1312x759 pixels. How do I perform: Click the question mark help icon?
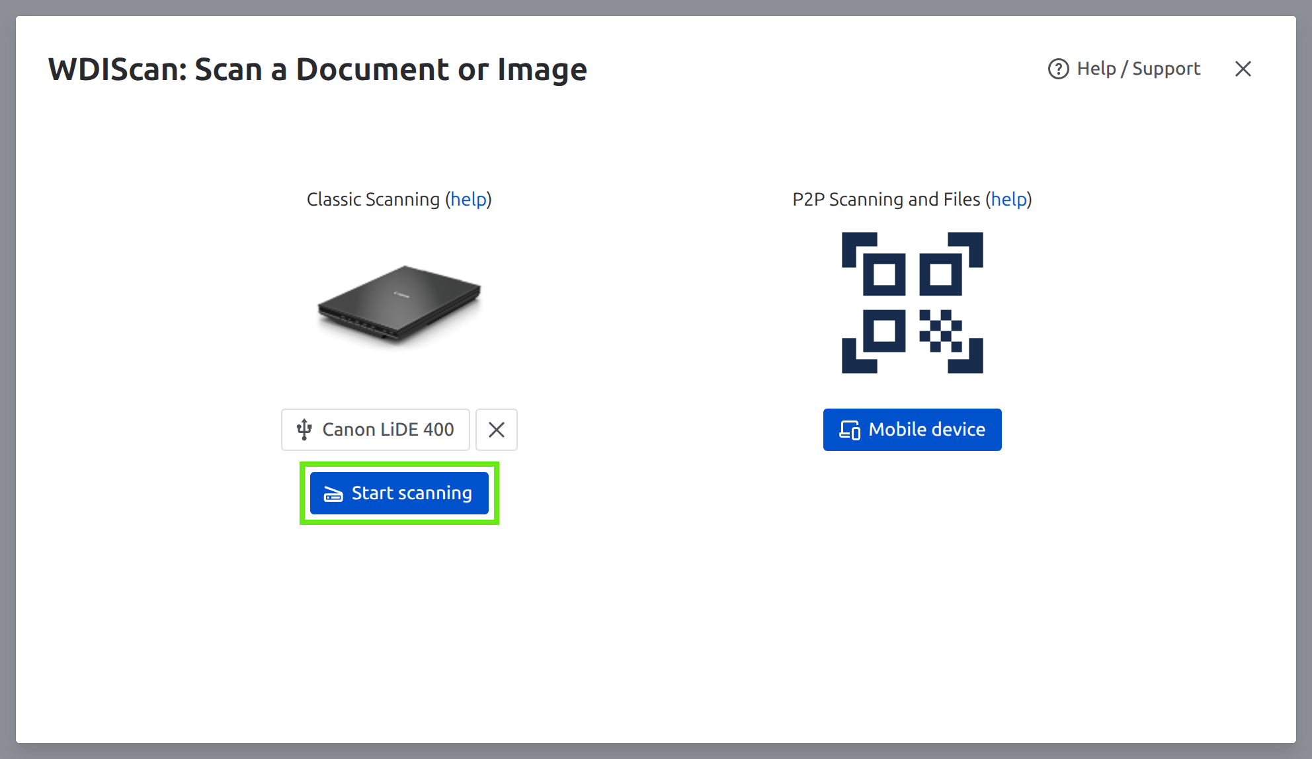(x=1059, y=69)
